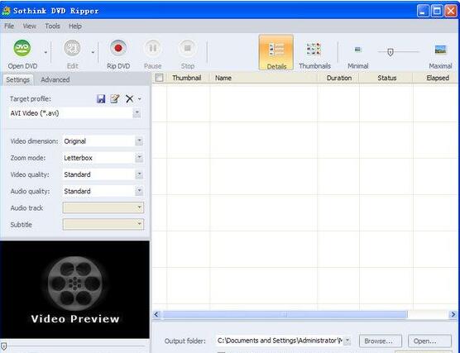
Task: Edit the target profile with the pencil icon
Action: [115, 99]
